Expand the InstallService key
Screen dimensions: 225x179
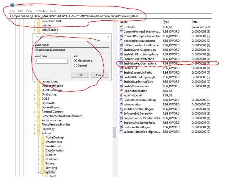34,30
